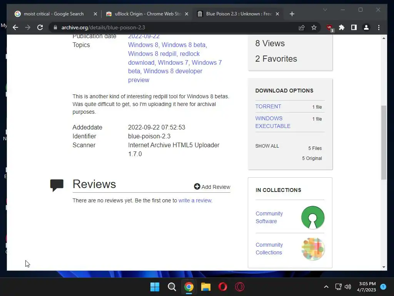
Task: Close the Blue Poison 2.3 tab
Action: click(x=277, y=14)
